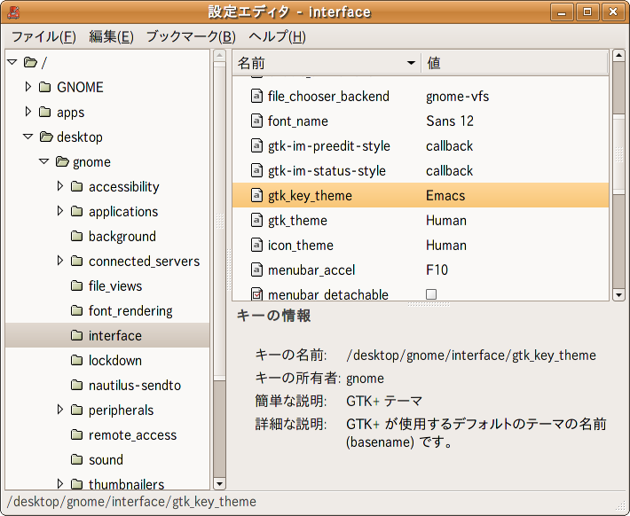Image resolution: width=630 pixels, height=516 pixels.
Task: Click the key list scrollbar down arrow
Action: (618, 294)
